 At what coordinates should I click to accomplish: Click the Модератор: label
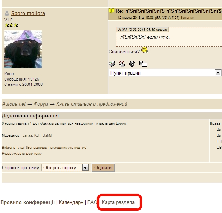[x=11, y=135]
